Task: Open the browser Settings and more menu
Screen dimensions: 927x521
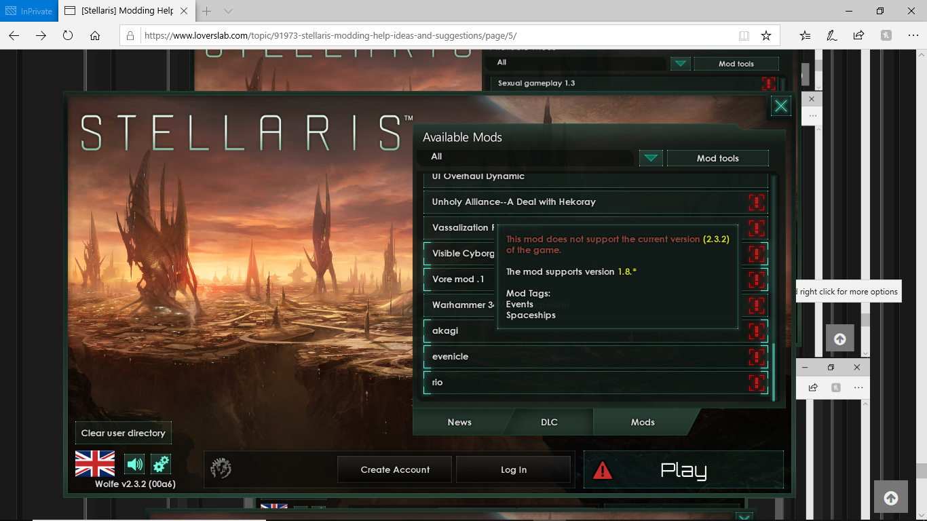Action: [x=913, y=35]
